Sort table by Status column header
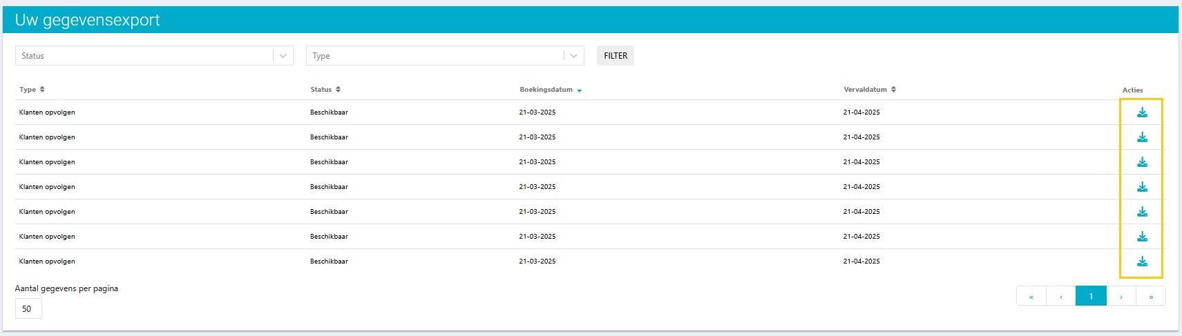 325,90
